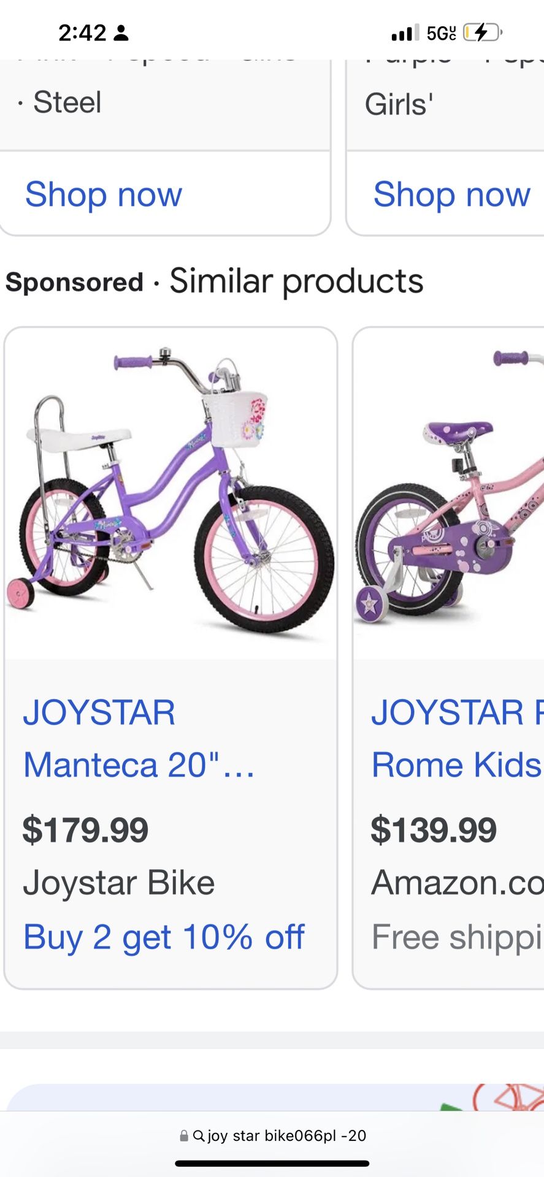Tap the cellular signal bars icon
The height and width of the screenshot is (1177, 544).
405,32
